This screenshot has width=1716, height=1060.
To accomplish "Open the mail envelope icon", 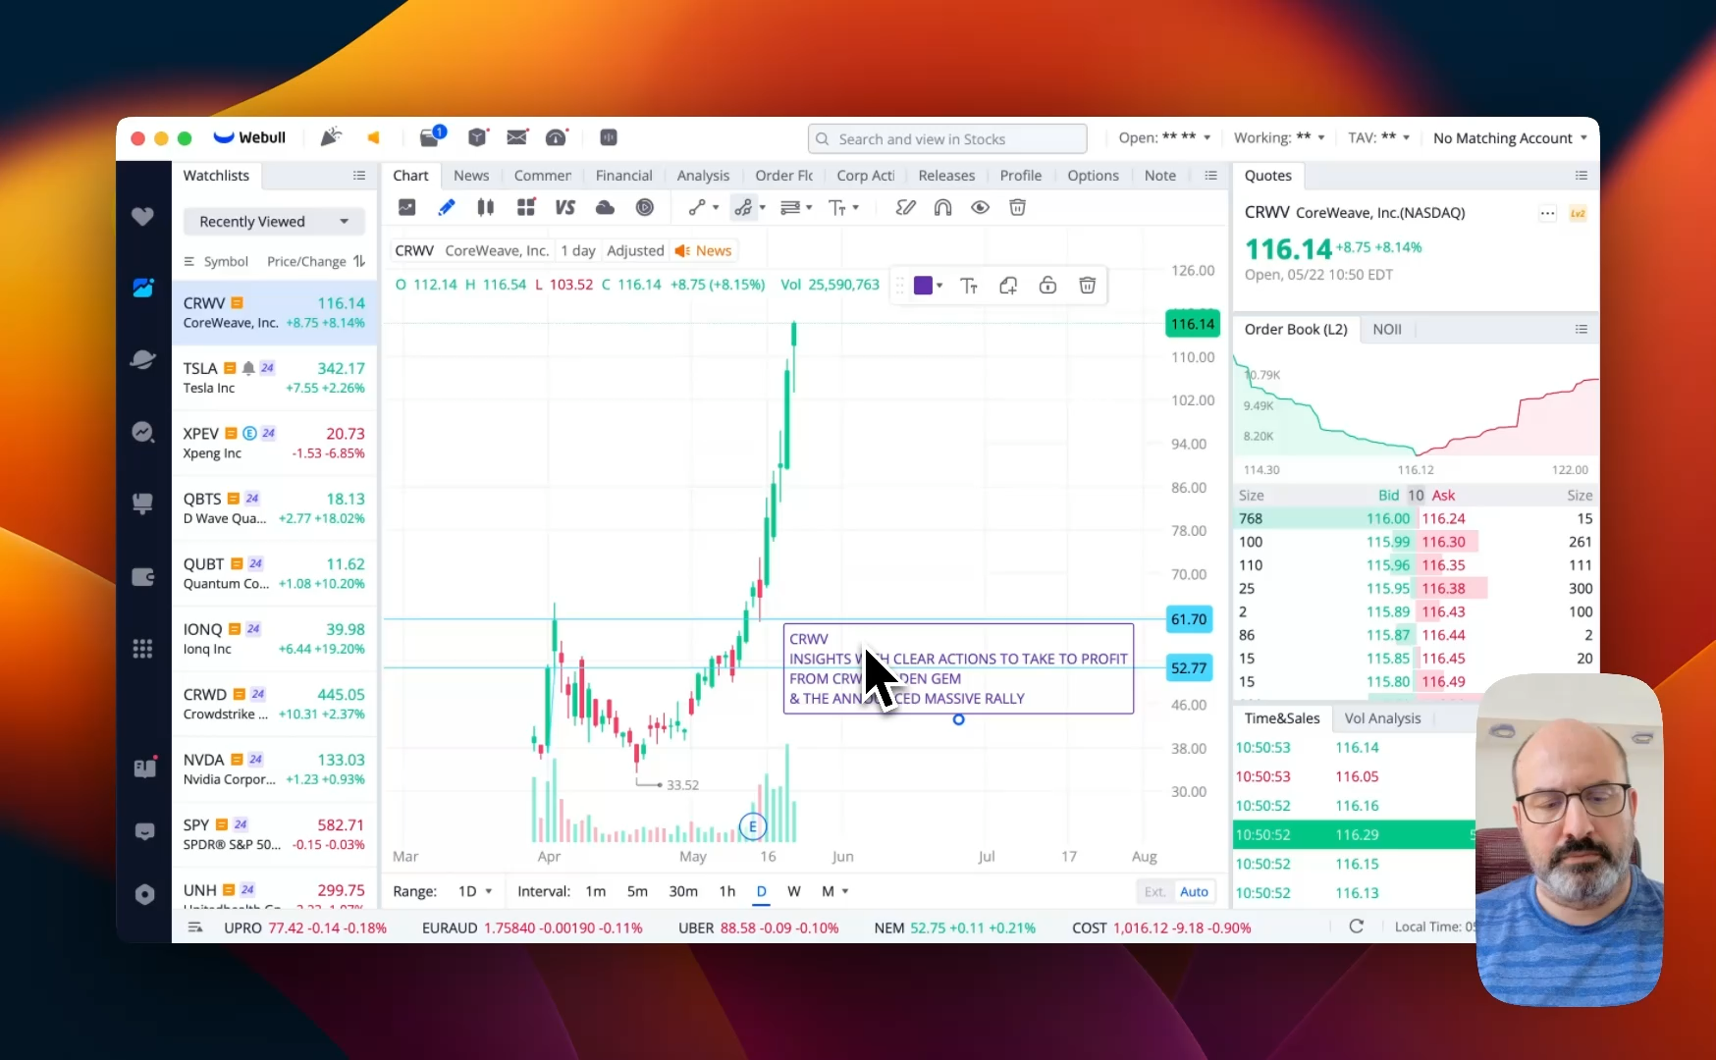I will 516,137.
